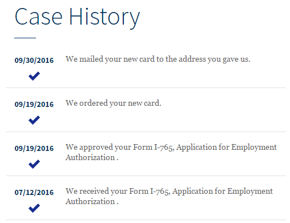Select the 07/12/2016 date
The height and width of the screenshot is (223, 290).
click(34, 193)
